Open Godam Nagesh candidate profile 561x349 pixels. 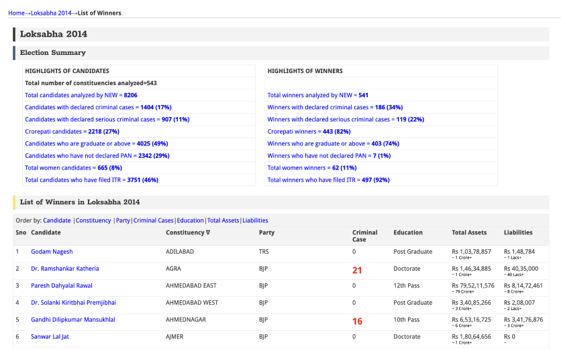[52, 251]
